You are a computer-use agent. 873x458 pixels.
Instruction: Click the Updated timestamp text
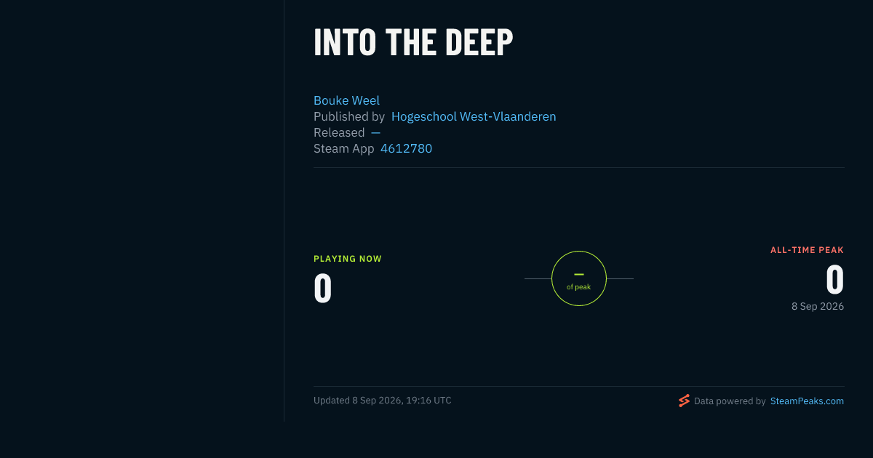click(x=383, y=401)
